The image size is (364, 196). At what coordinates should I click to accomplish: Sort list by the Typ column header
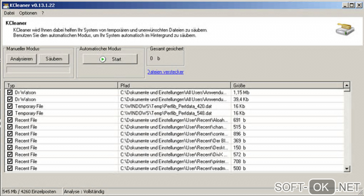(x=61, y=85)
